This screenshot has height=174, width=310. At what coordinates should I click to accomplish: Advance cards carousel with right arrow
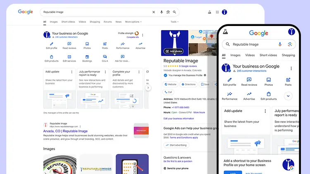point(148,88)
